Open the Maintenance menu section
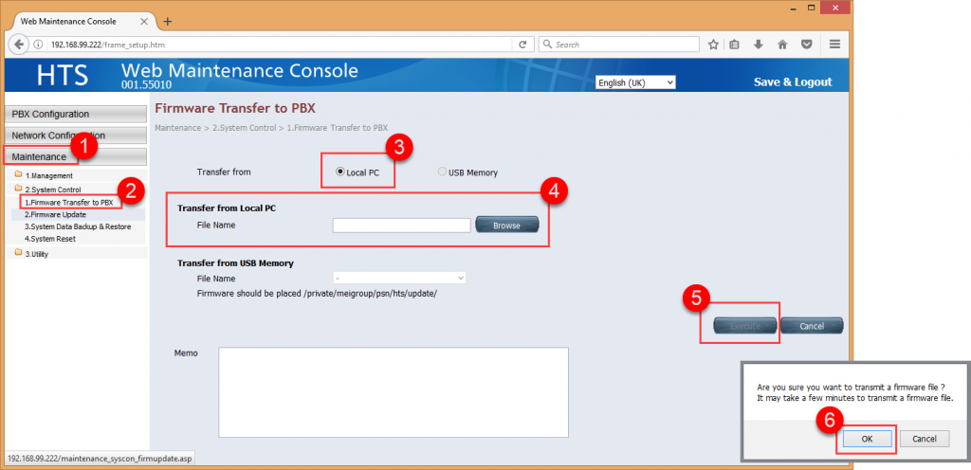This screenshot has height=470, width=971. pyautogui.click(x=76, y=157)
